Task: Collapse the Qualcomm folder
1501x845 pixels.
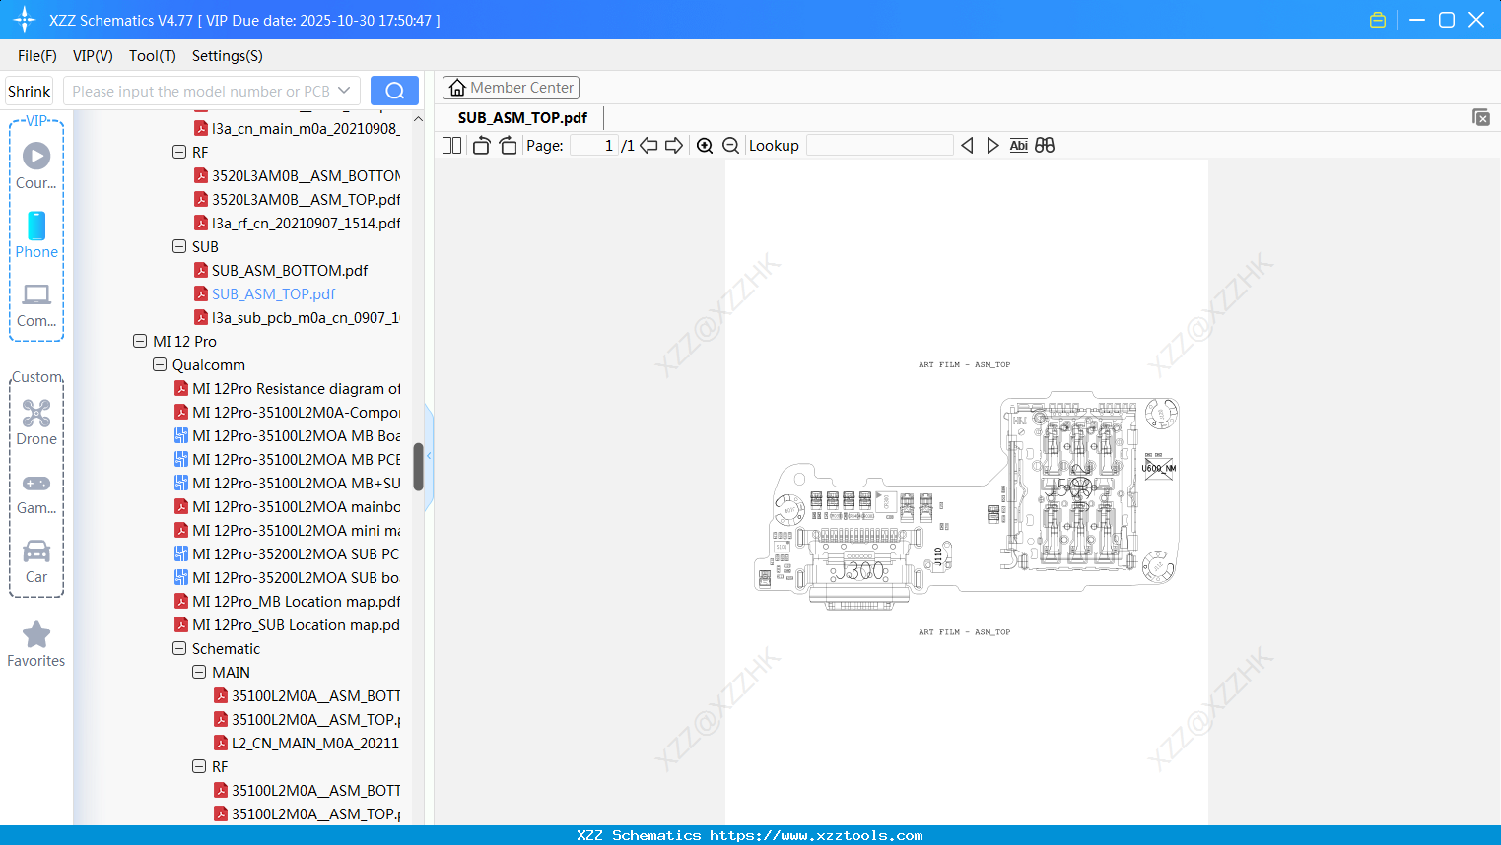Action: [x=160, y=364]
